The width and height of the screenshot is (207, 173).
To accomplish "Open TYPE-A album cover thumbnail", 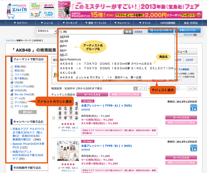I will [x=68, y=111].
